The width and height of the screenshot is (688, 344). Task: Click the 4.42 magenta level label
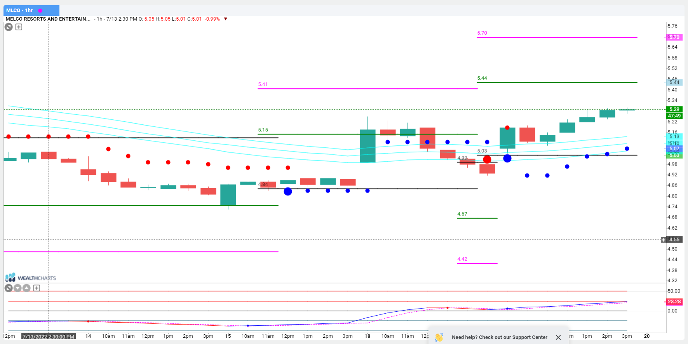click(462, 259)
